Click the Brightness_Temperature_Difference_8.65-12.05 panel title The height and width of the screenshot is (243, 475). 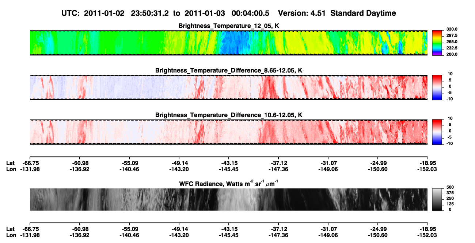(229, 70)
